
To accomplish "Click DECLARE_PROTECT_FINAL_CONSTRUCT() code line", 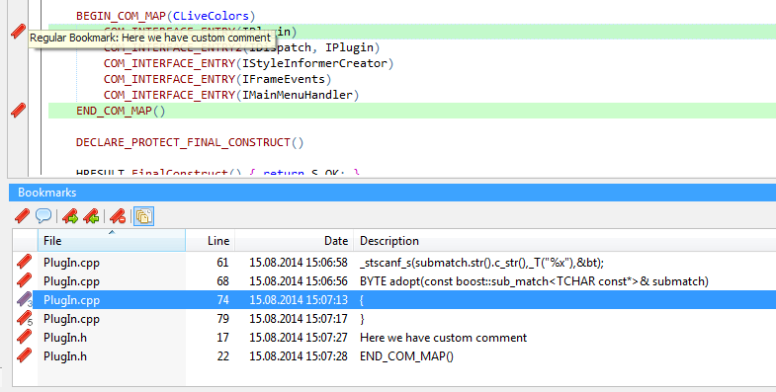I will click(x=190, y=142).
